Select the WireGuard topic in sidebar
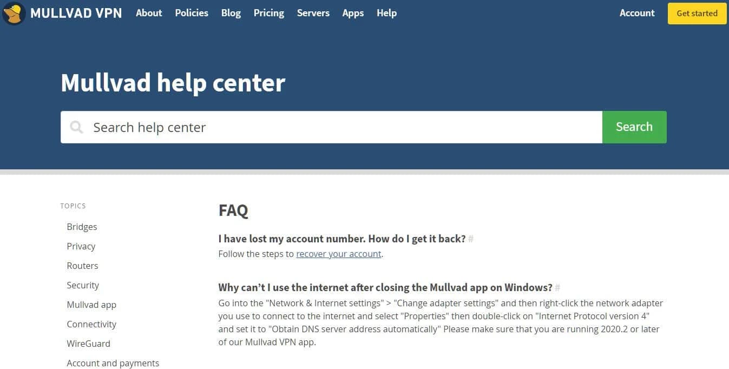The width and height of the screenshot is (729, 369). tap(88, 344)
